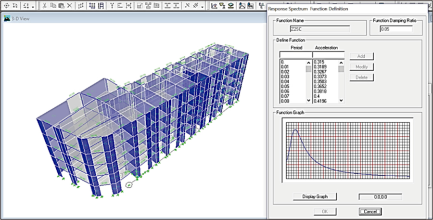Click the bracketed arrows [↔] toolbar icon
Image resolution: width=433 pixels, height=220 pixels.
128,5
